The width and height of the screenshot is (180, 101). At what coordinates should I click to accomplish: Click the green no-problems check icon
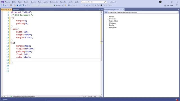click(11, 97)
